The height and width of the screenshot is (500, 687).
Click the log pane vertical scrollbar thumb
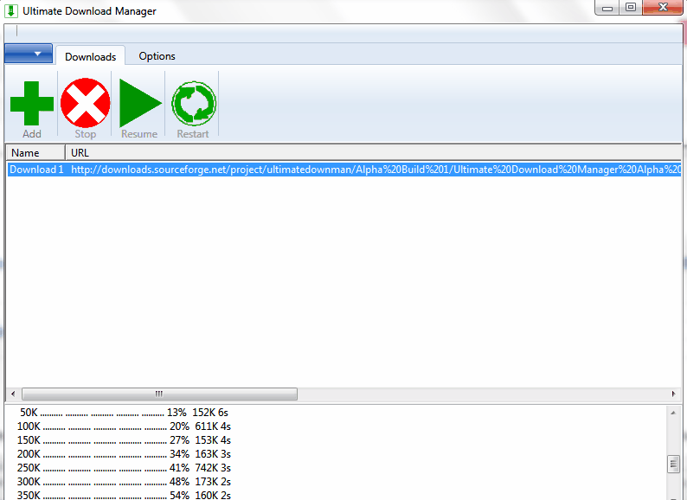point(673,464)
